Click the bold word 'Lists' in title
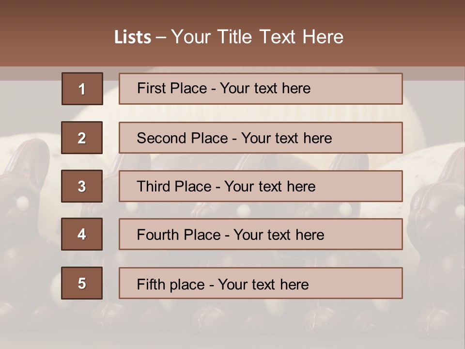 pyautogui.click(x=132, y=37)
